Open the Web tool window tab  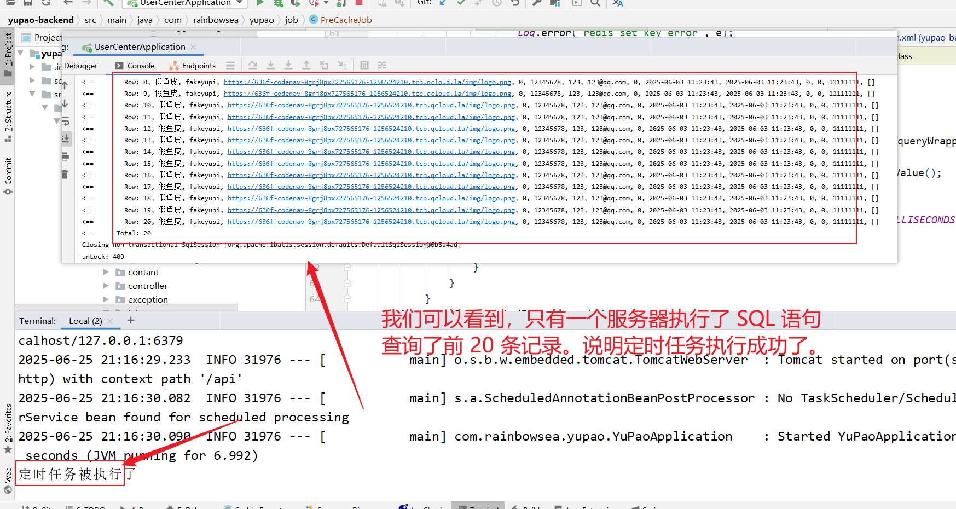[x=8, y=480]
